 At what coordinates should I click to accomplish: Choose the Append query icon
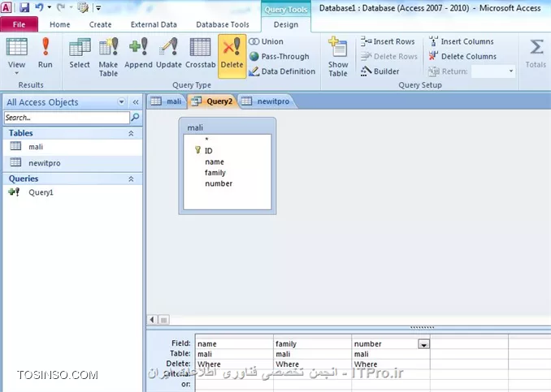pos(139,55)
